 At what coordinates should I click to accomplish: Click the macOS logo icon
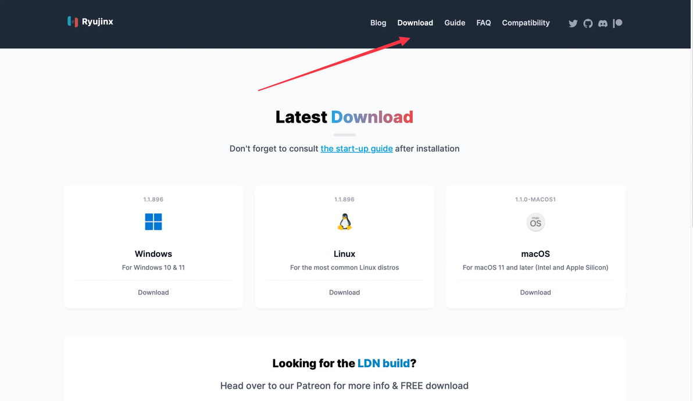[x=535, y=222]
